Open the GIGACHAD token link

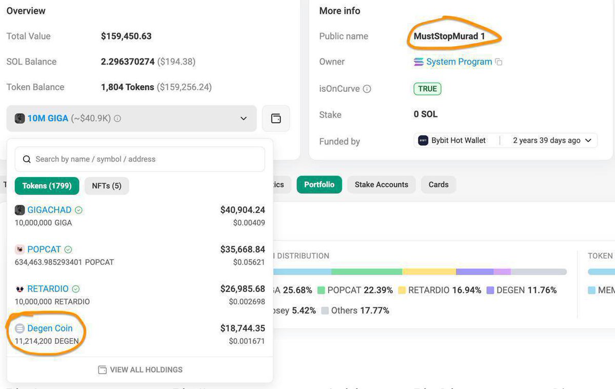click(49, 210)
